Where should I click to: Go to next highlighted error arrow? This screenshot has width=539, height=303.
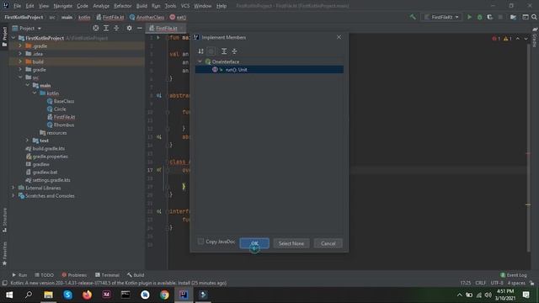pos(526,39)
